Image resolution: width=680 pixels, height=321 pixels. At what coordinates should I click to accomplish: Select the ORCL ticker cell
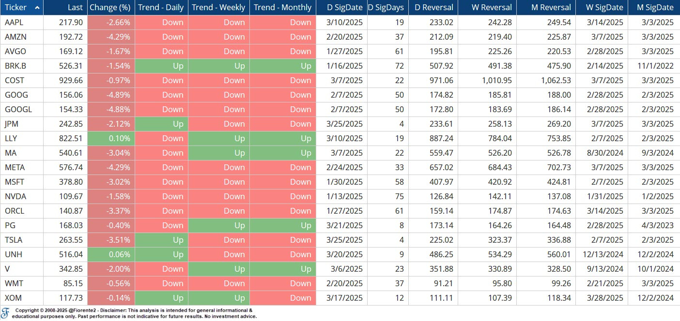point(22,211)
